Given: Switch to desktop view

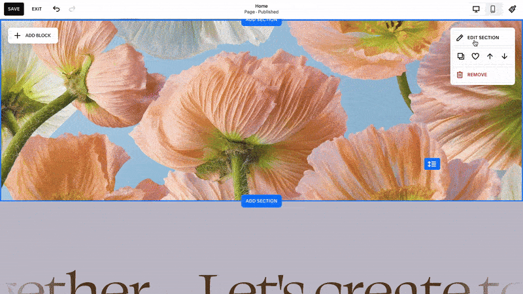Looking at the screenshot, I should 476,9.
